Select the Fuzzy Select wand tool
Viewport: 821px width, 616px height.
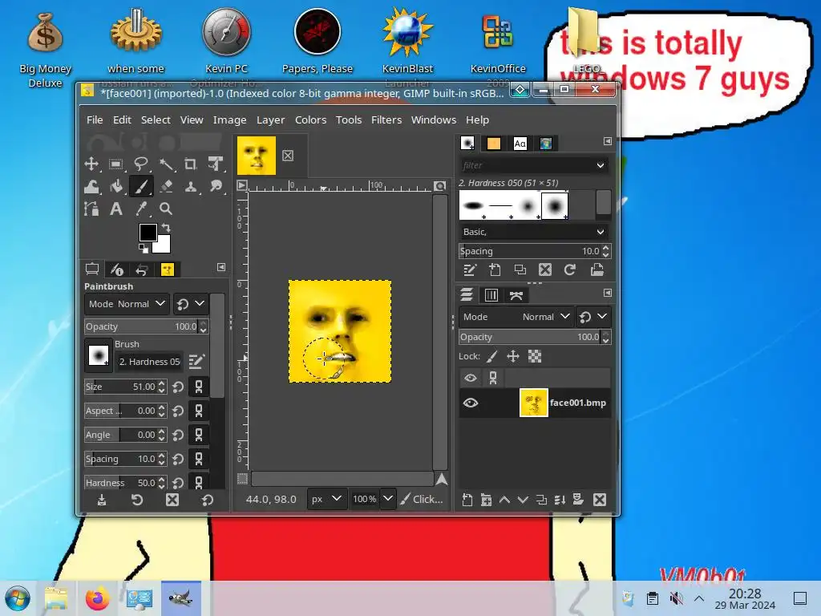point(166,164)
